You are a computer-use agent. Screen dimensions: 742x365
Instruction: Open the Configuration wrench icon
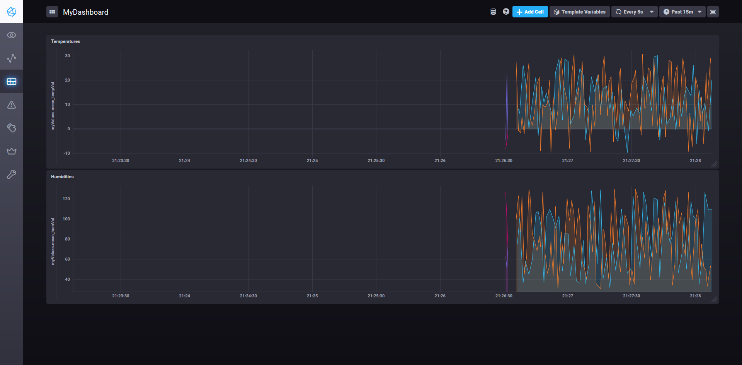12,174
